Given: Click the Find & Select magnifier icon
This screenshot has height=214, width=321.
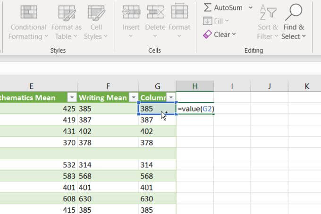Looking at the screenshot, I should (293, 13).
